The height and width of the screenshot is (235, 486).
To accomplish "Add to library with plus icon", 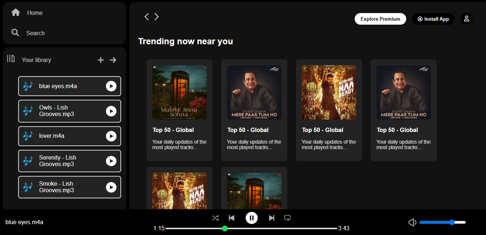I will click(101, 60).
